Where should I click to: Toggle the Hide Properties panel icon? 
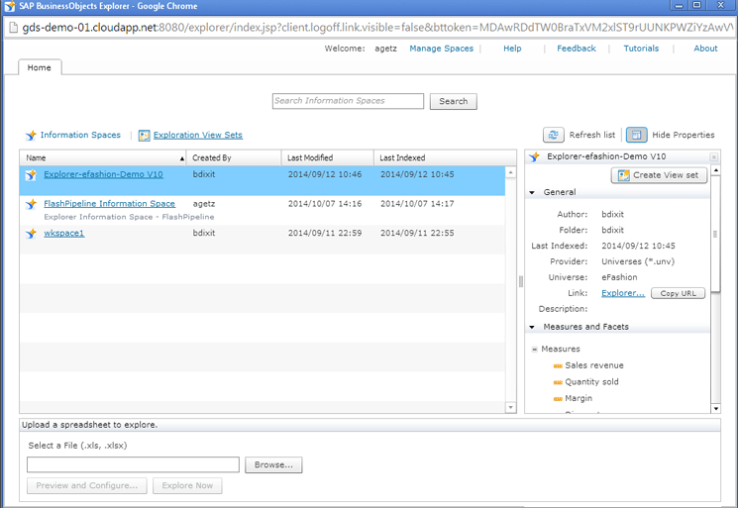pyautogui.click(x=637, y=135)
